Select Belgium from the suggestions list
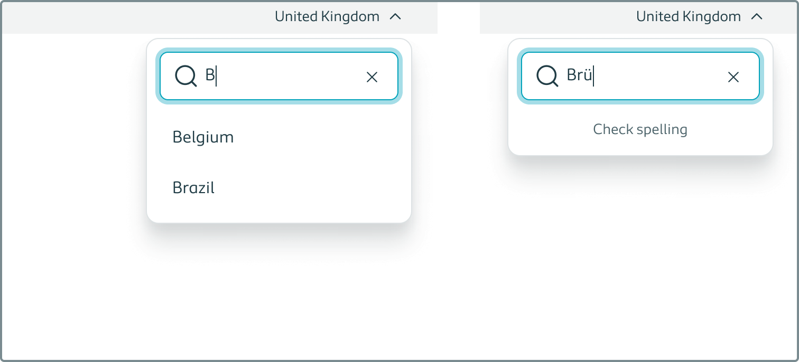The image size is (799, 362). coord(203,137)
